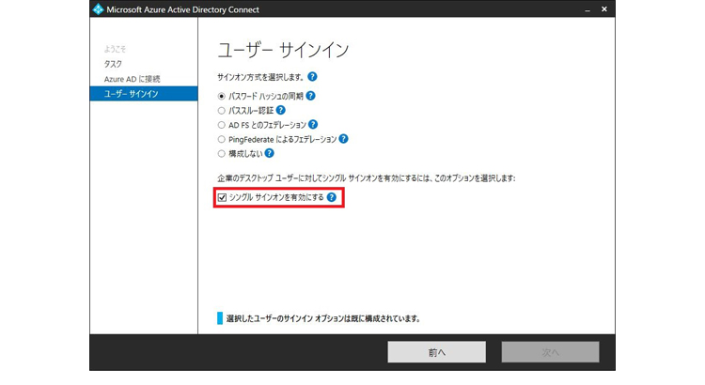Click help icon for PingFederate によるフェデレーション
Screen dimensions: 705x385
343,139
